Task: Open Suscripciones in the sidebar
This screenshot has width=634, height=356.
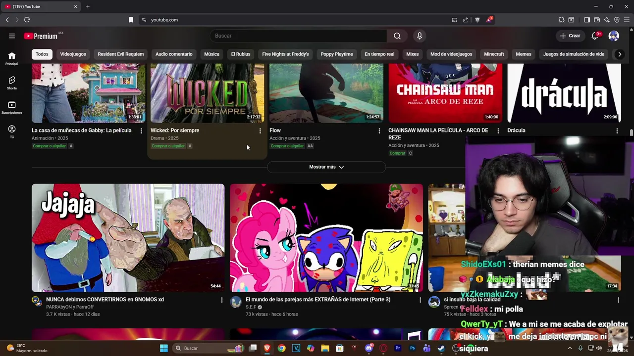Action: (x=12, y=107)
